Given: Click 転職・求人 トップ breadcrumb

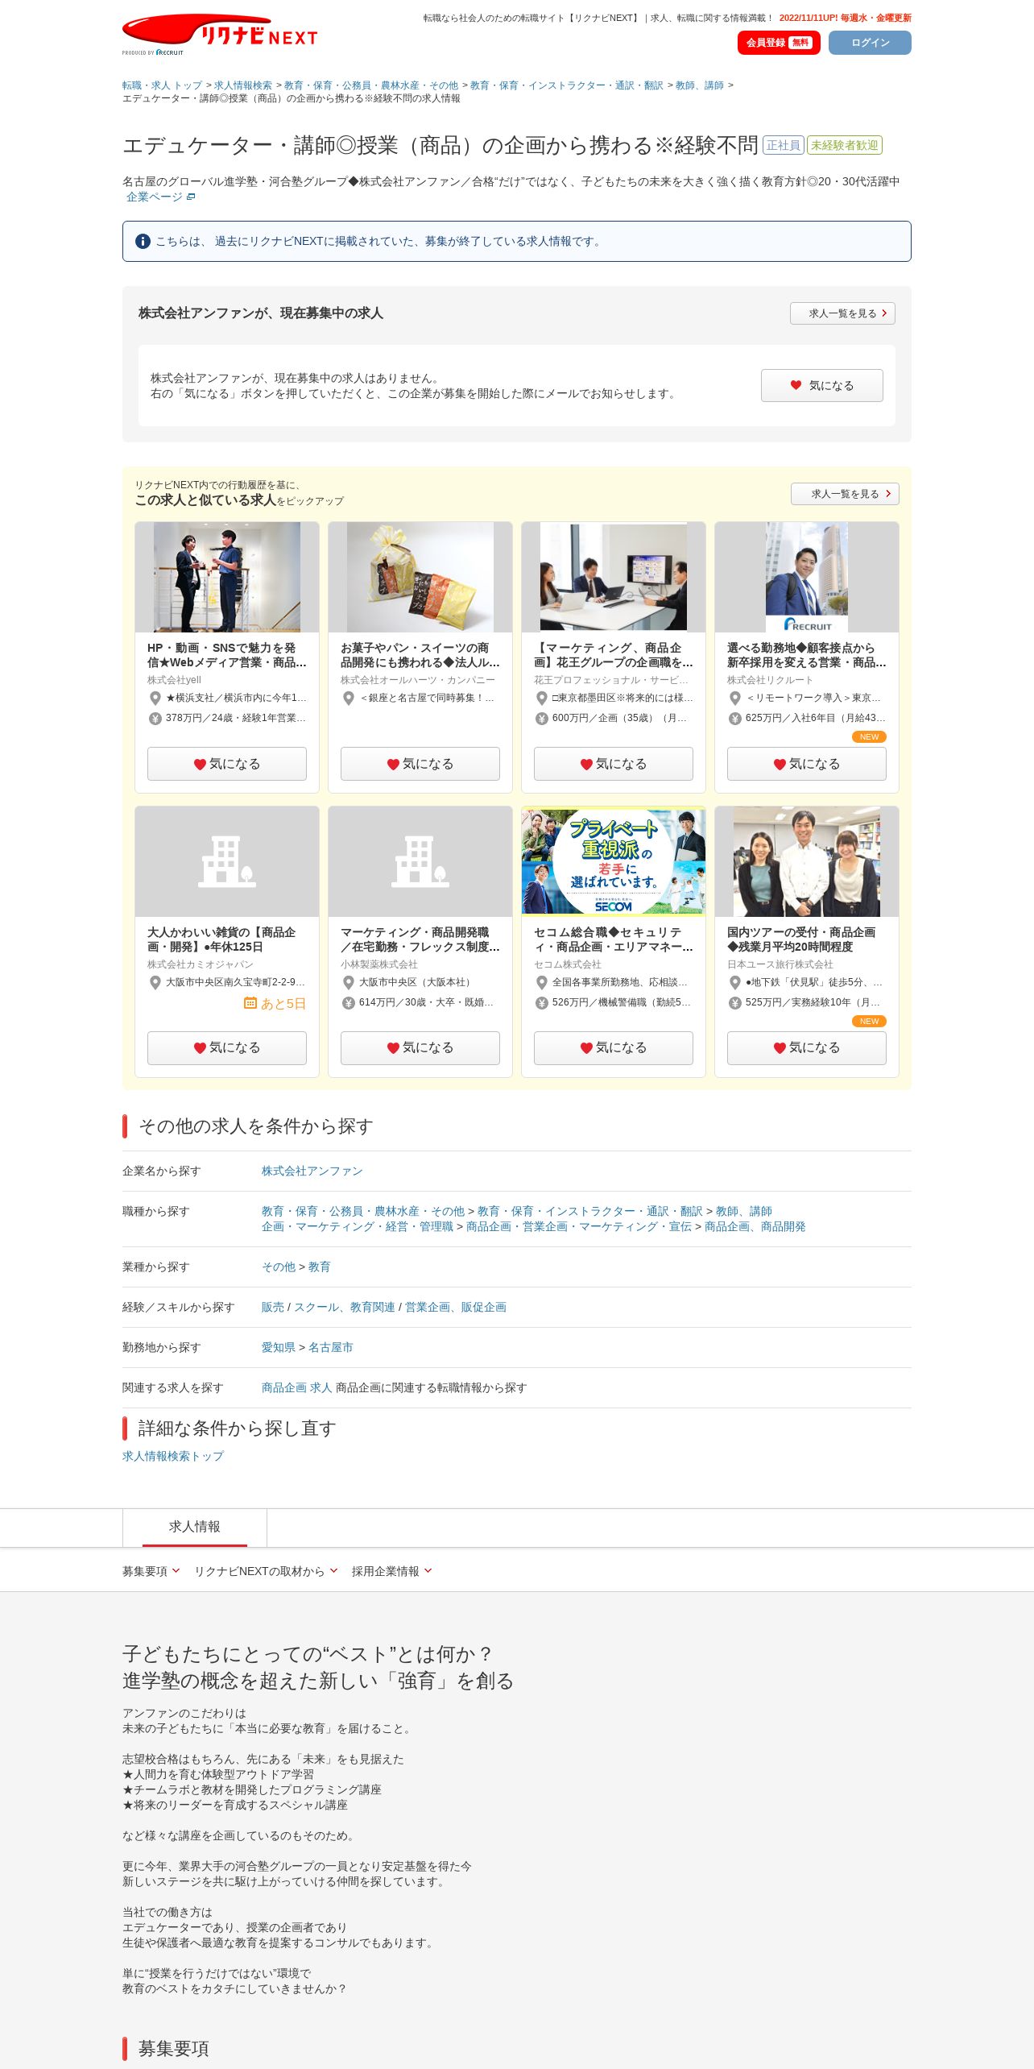Looking at the screenshot, I should pos(162,85).
